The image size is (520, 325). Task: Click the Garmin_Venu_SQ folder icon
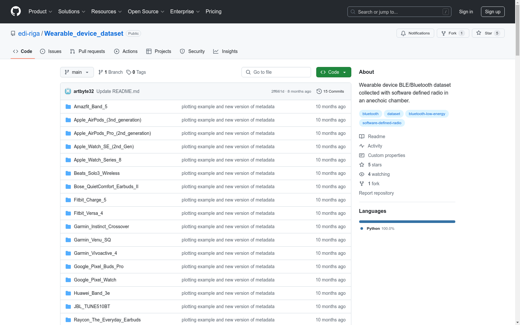coord(68,240)
